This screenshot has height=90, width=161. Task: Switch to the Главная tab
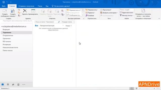tap(12, 6)
